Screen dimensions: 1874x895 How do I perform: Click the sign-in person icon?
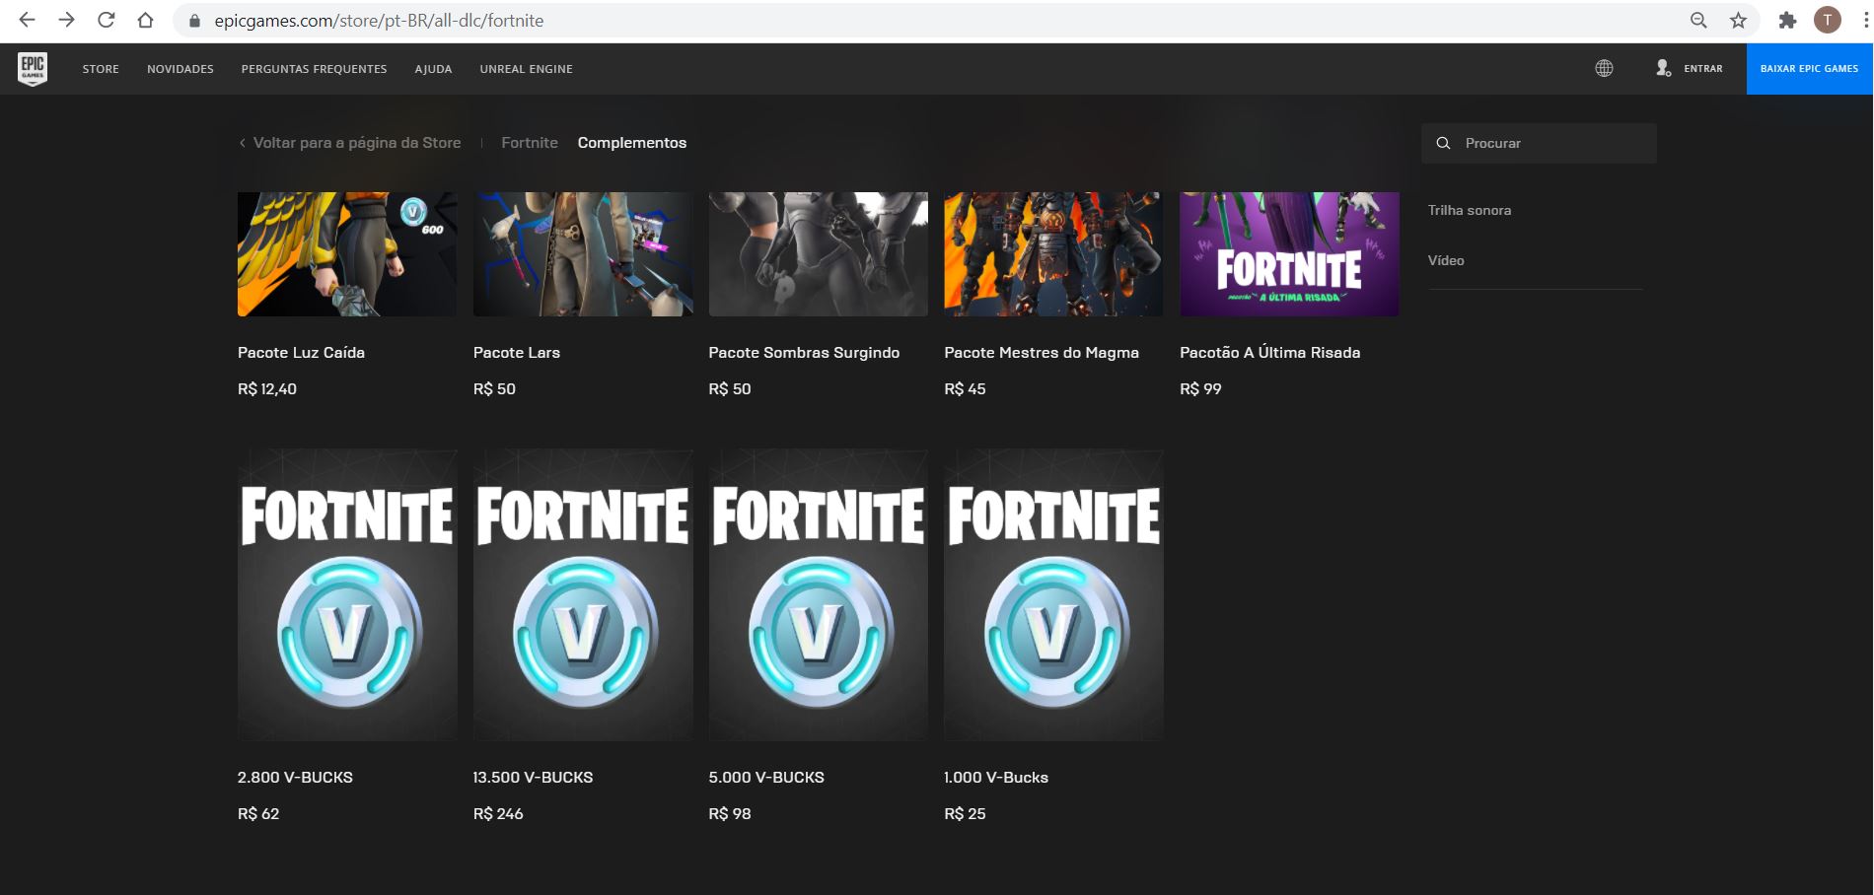pos(1663,68)
